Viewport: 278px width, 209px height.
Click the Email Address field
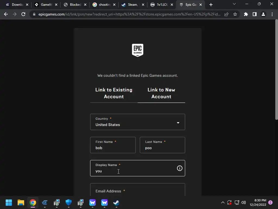point(138,190)
